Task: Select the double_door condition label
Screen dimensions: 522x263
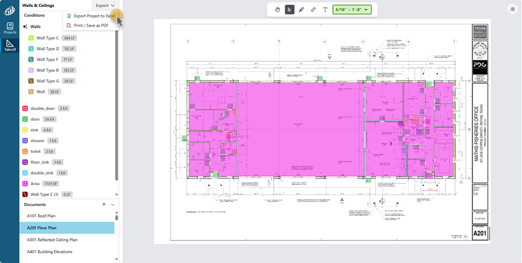Action: click(x=42, y=109)
